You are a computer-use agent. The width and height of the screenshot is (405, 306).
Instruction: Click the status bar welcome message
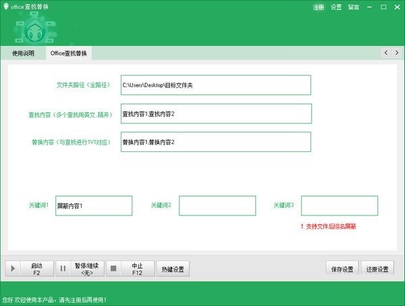click(x=54, y=300)
